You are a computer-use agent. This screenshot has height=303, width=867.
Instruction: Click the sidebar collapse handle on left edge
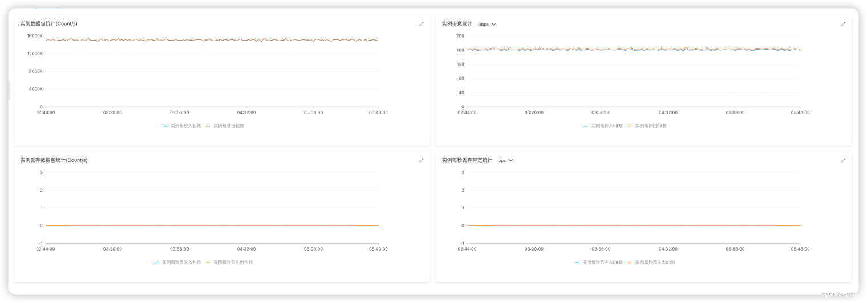coord(9,91)
